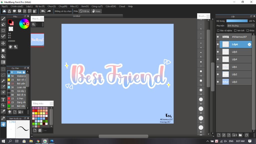Open the Lớp6 layer settings gear
This screenshot has width=256, height=144.
(x=249, y=44)
